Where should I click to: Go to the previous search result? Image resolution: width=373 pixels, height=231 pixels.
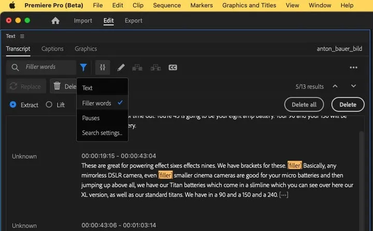[335, 86]
